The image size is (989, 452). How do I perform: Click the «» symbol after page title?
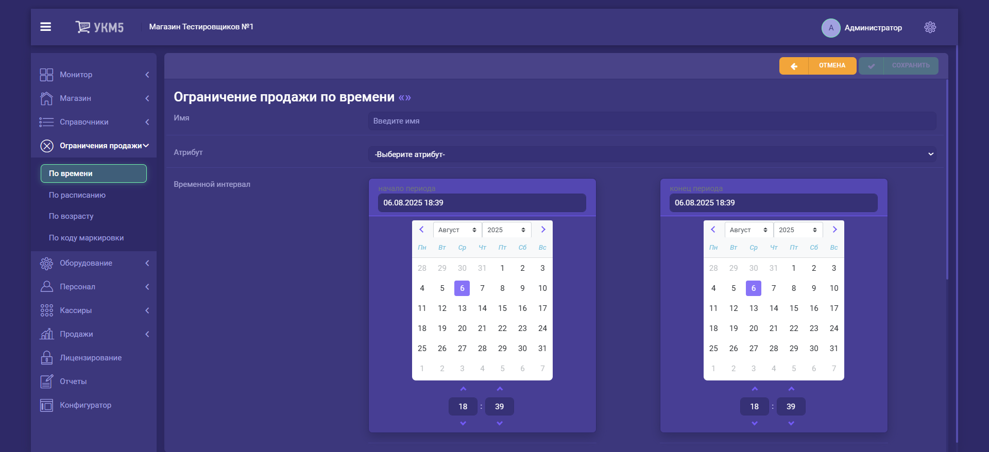point(405,98)
